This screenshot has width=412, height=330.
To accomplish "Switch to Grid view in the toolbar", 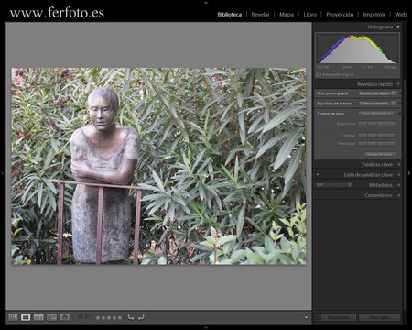I will [x=13, y=317].
